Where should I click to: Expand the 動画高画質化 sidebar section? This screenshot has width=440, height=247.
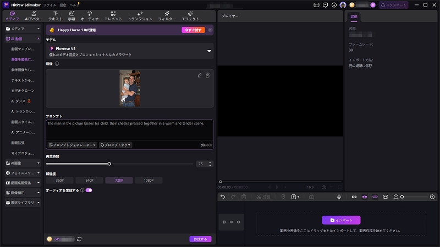[23, 183]
